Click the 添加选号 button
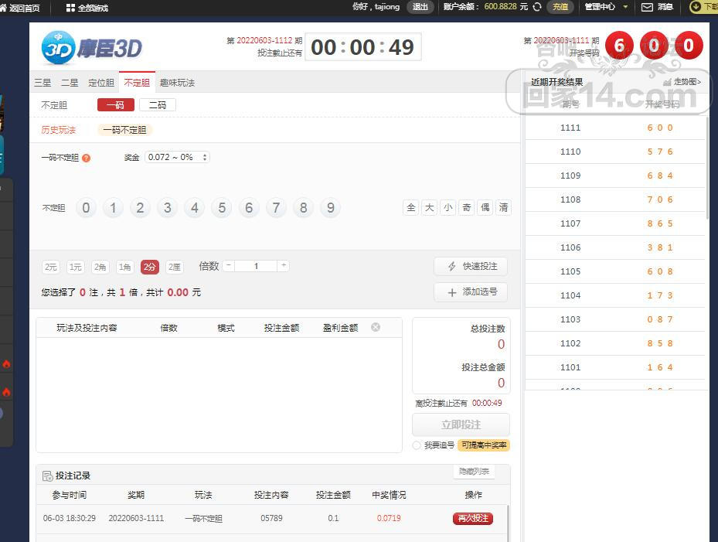The width and height of the screenshot is (718, 542). 471,292
